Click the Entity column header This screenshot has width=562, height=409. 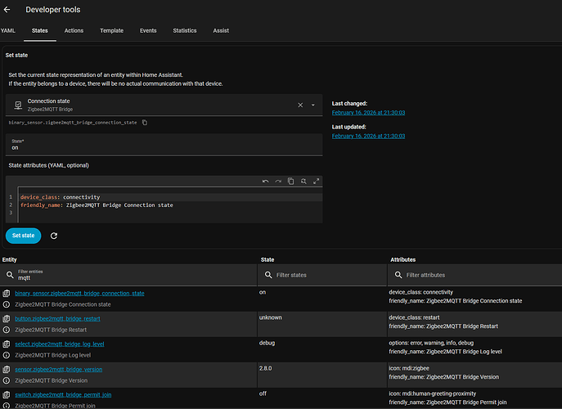pos(10,259)
